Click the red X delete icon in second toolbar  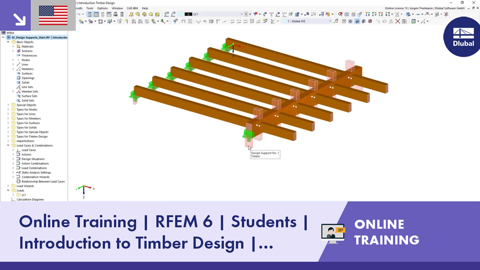398,21
